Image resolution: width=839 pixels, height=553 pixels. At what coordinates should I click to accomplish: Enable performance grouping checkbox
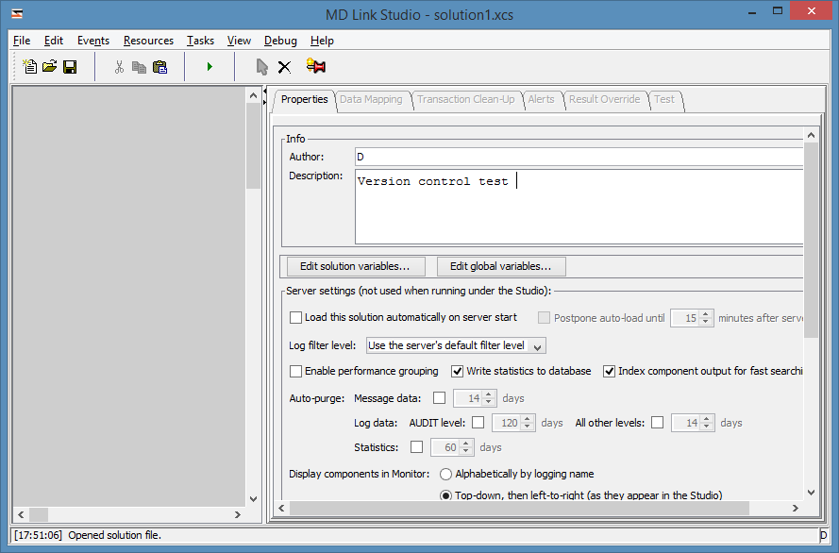pyautogui.click(x=295, y=371)
